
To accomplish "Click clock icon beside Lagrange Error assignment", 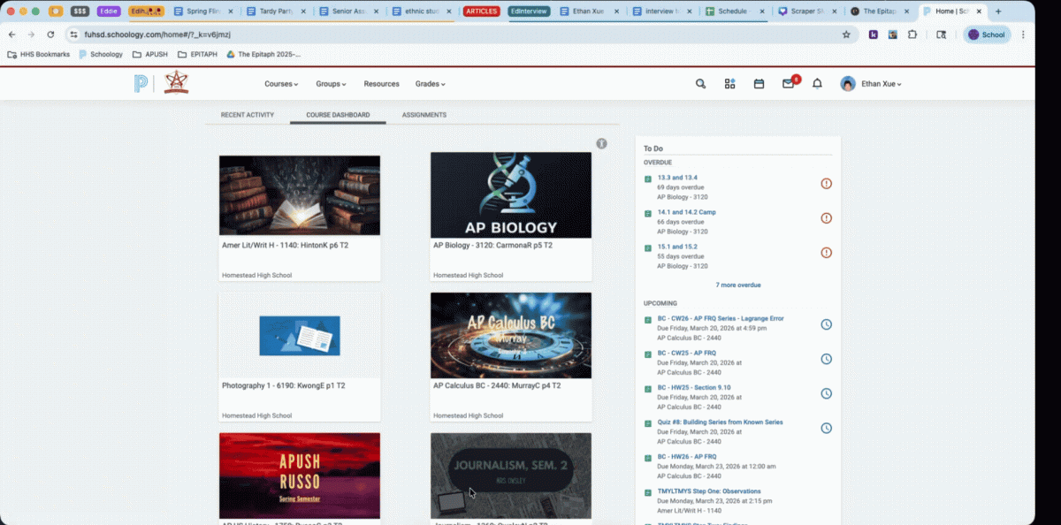I will click(x=827, y=324).
